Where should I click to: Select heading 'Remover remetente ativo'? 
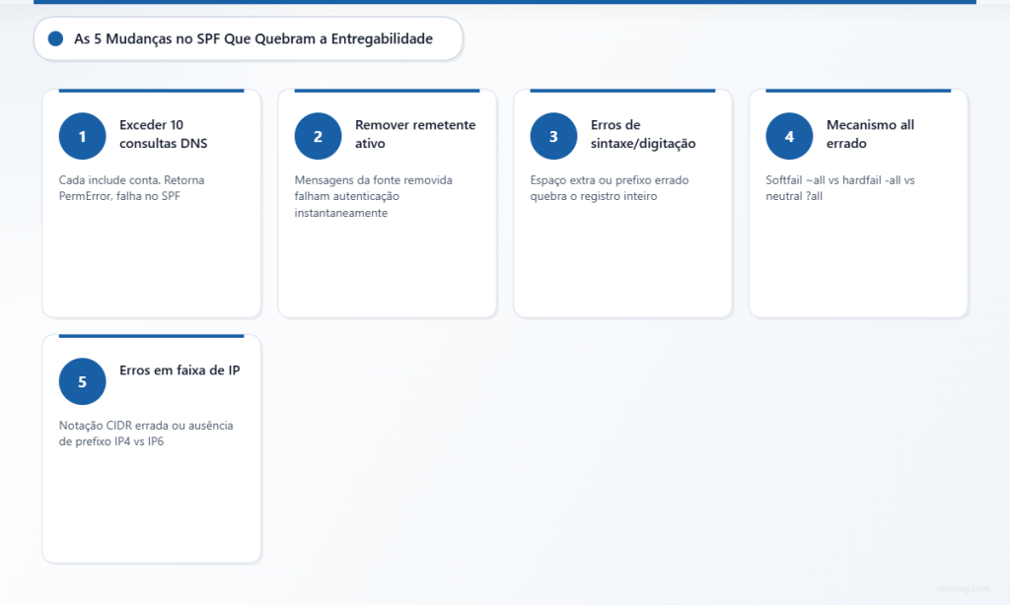(415, 134)
